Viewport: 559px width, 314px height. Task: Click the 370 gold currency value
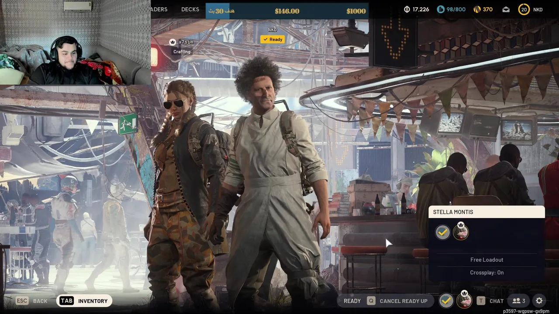tap(488, 9)
